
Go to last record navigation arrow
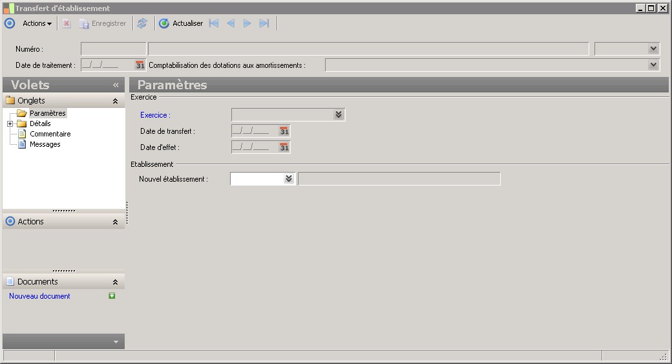click(x=264, y=23)
